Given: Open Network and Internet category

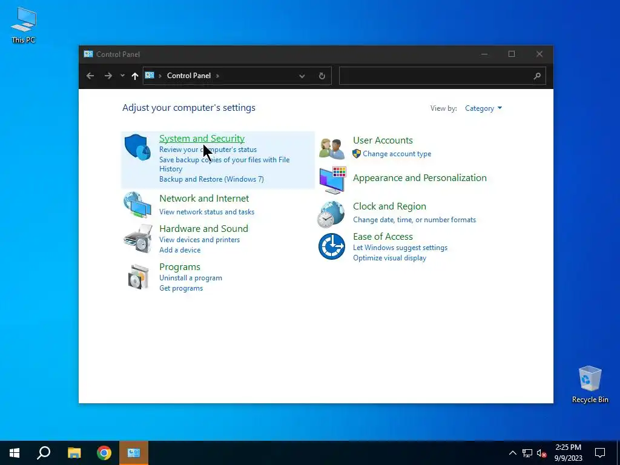Looking at the screenshot, I should point(204,199).
